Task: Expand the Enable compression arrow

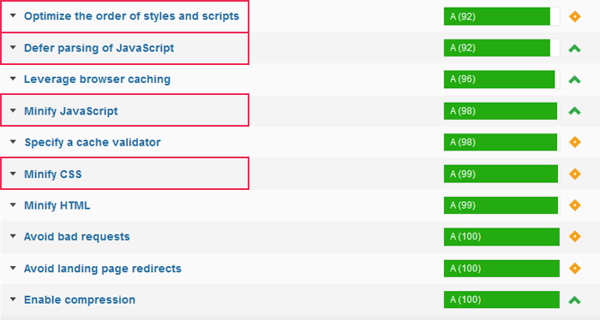Action: (x=13, y=299)
